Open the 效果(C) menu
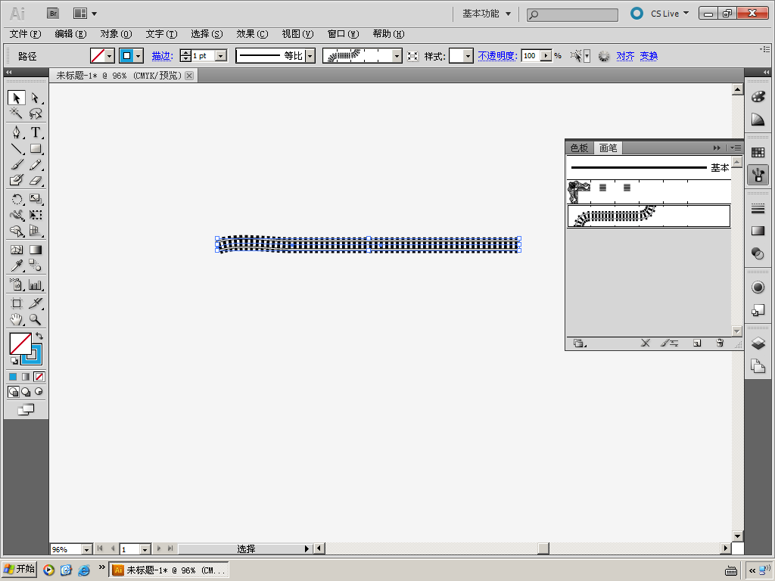The height and width of the screenshot is (581, 775). tap(251, 34)
